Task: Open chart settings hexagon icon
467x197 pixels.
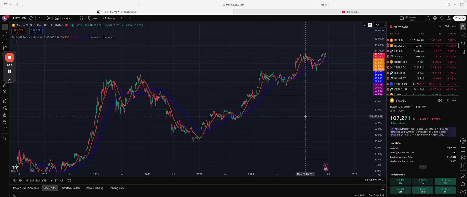Action: 435,18
